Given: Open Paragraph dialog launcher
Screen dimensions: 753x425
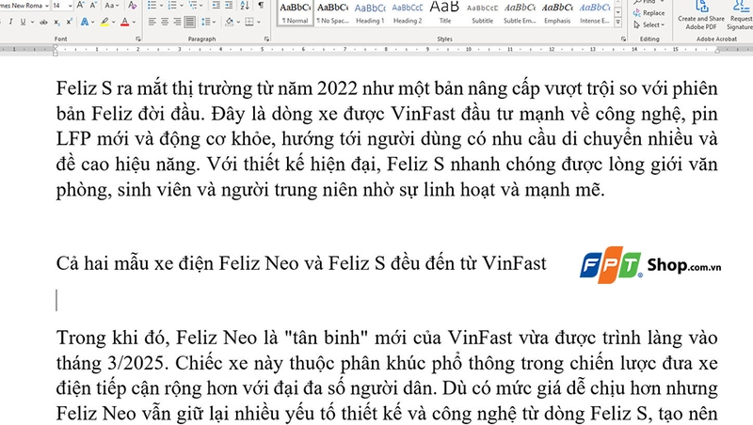Looking at the screenshot, I should pos(266,39).
